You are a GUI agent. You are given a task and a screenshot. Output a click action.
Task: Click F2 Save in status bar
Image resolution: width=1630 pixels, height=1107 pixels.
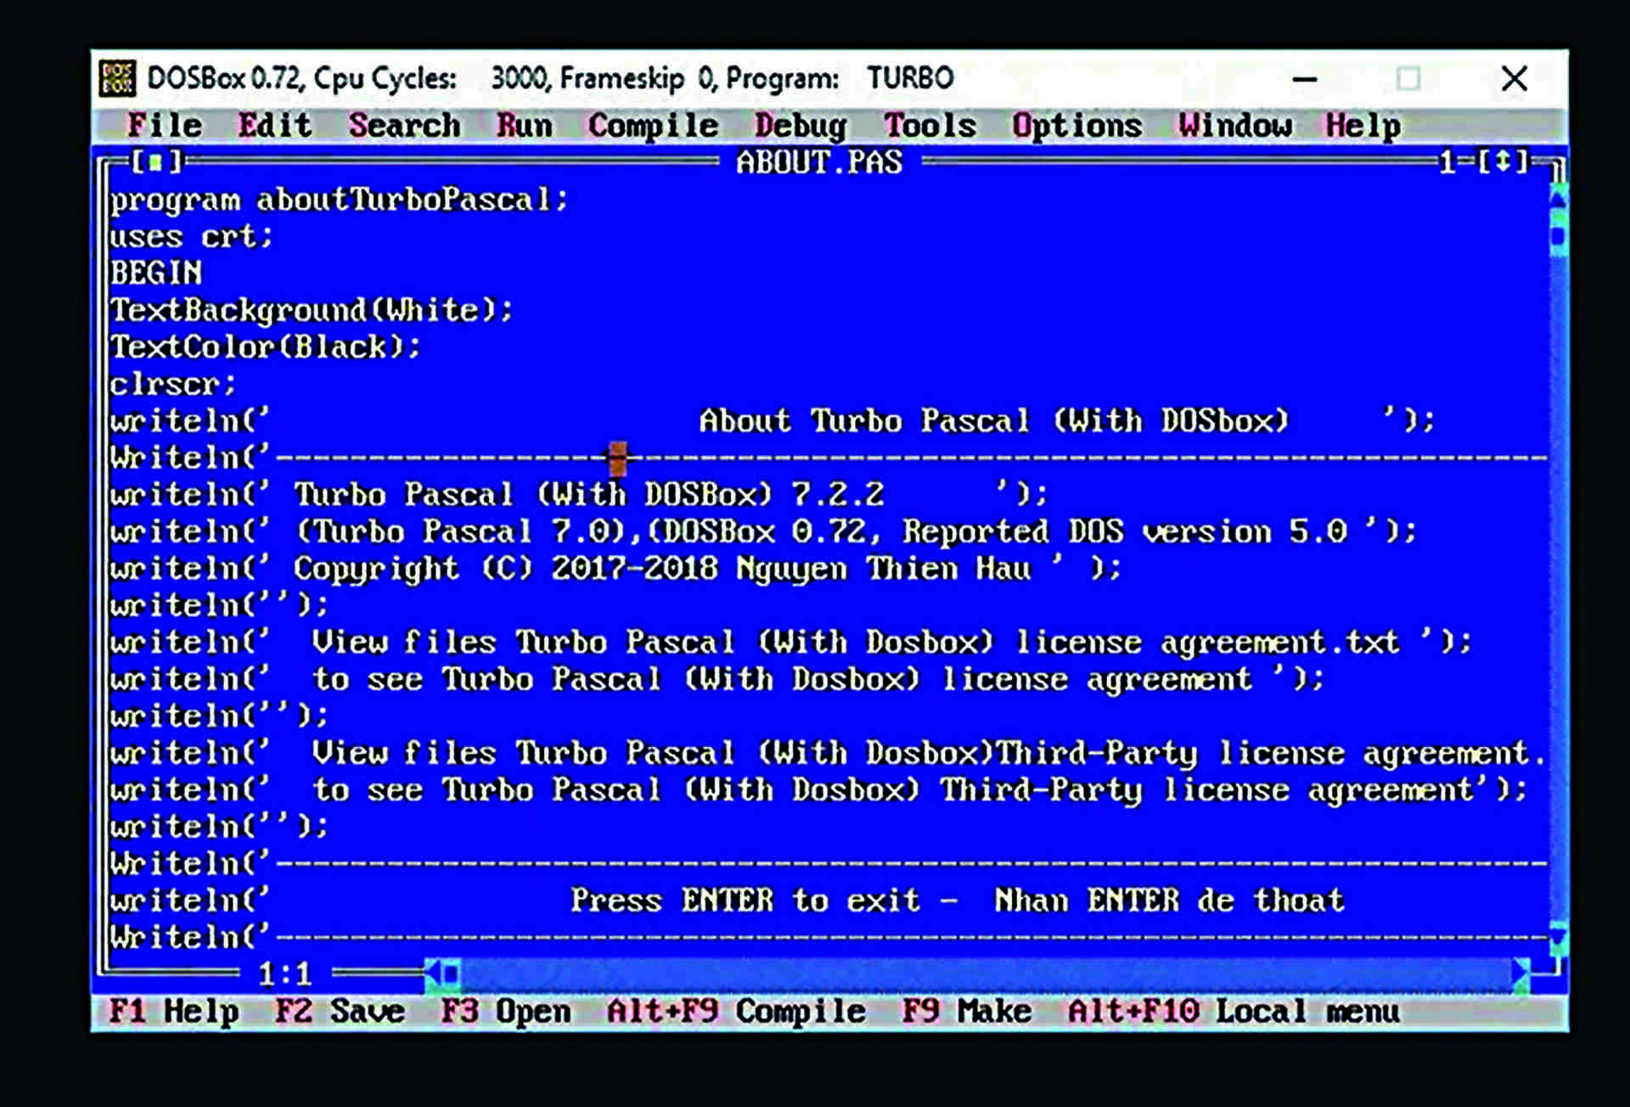[x=340, y=1011]
